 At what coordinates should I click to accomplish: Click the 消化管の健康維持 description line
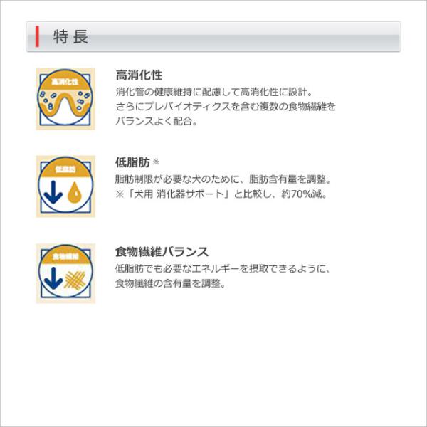click(214, 92)
